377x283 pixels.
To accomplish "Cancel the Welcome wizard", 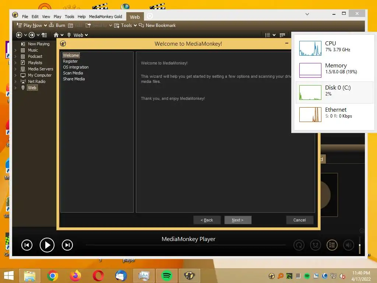I will [x=300, y=220].
